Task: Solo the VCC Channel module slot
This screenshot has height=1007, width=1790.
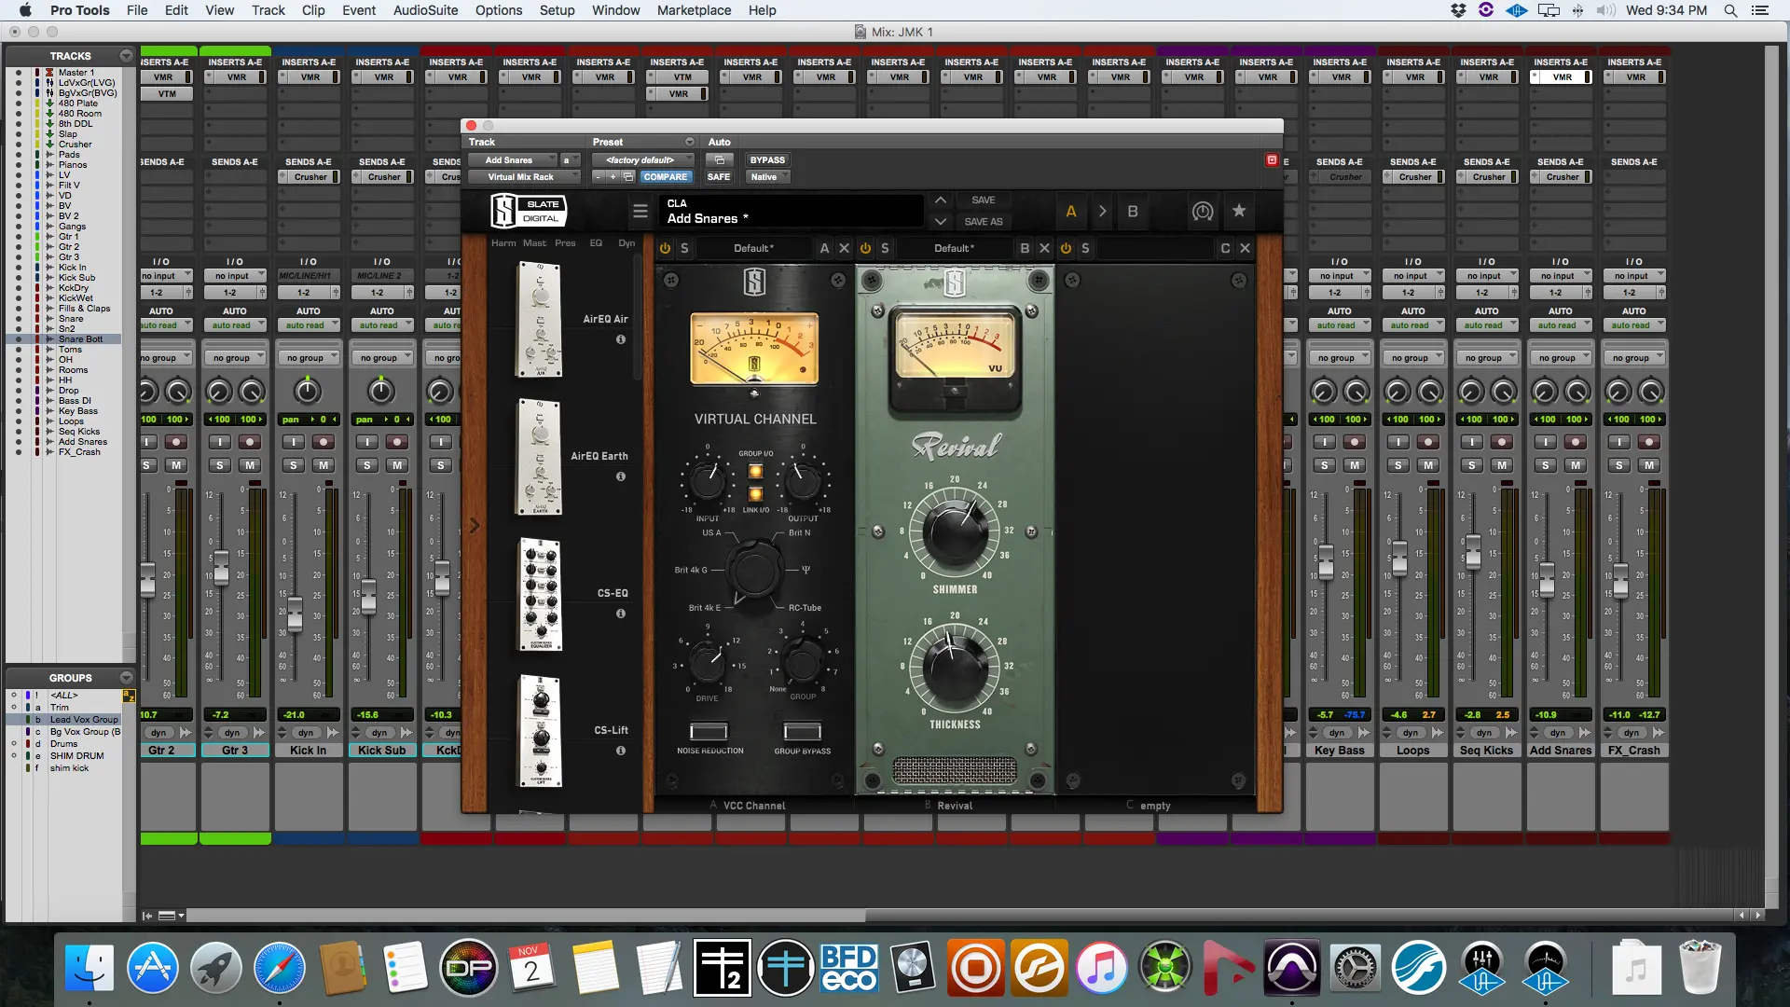Action: coord(684,248)
